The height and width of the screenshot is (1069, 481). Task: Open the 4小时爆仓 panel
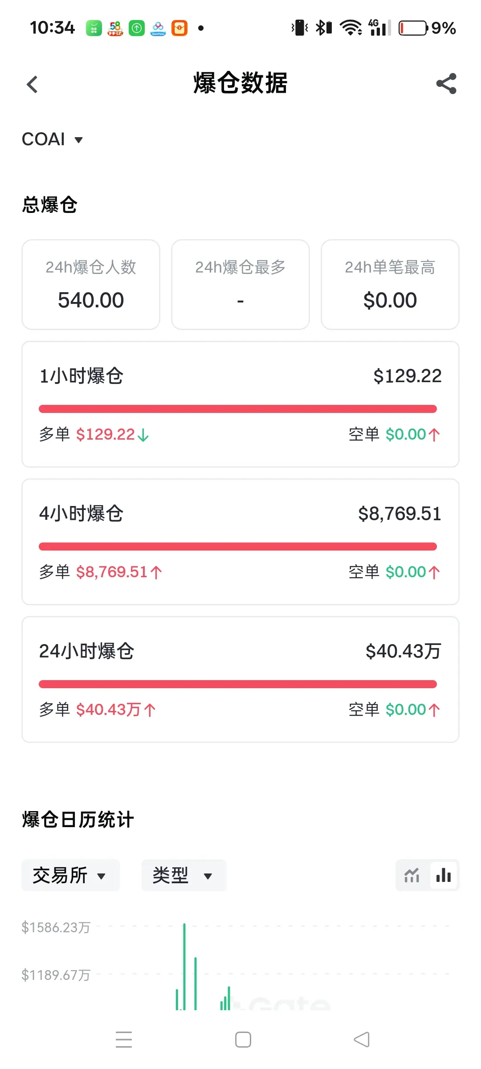point(240,542)
